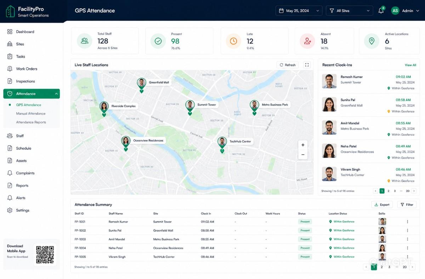Image resolution: width=425 pixels, height=279 pixels.
Task: Go to previous page in Attendance Summary
Action: 366,267
